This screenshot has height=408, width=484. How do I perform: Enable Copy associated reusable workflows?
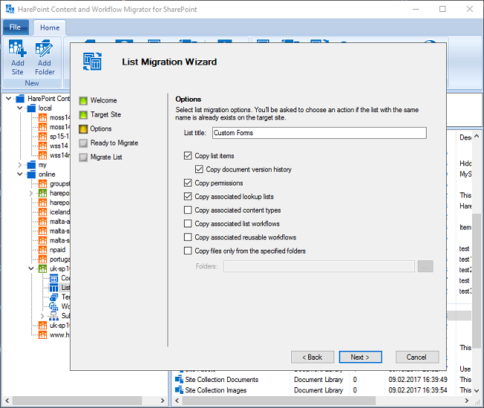(188, 237)
